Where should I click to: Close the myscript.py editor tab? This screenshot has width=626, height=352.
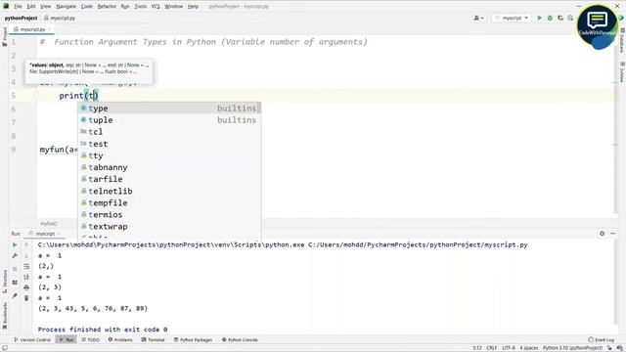pos(50,29)
